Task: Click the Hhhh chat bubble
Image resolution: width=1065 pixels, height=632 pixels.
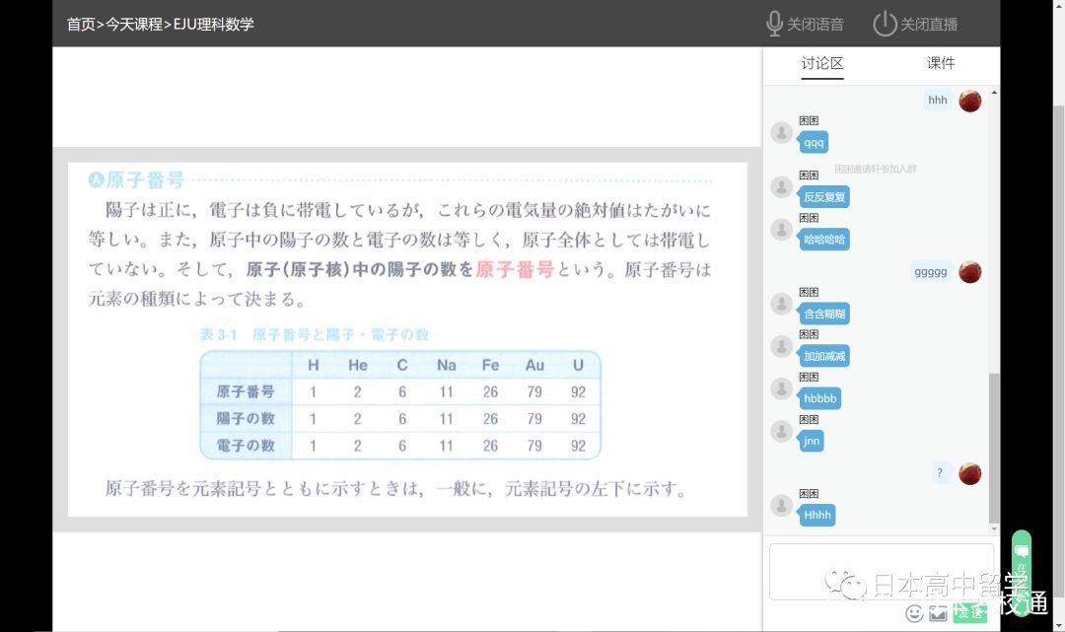Action: [x=817, y=516]
